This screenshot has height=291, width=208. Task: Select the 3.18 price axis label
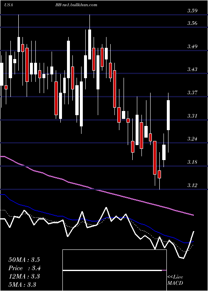pyautogui.click(x=192, y=162)
